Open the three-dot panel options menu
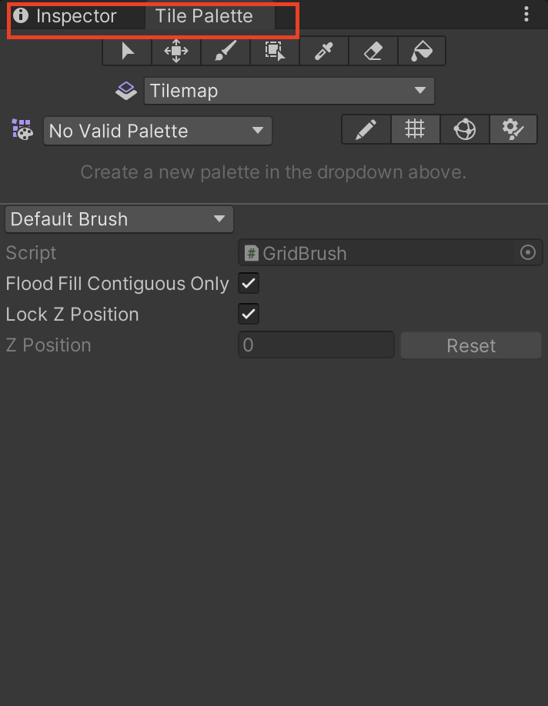Image resolution: width=548 pixels, height=706 pixels. 526,14
